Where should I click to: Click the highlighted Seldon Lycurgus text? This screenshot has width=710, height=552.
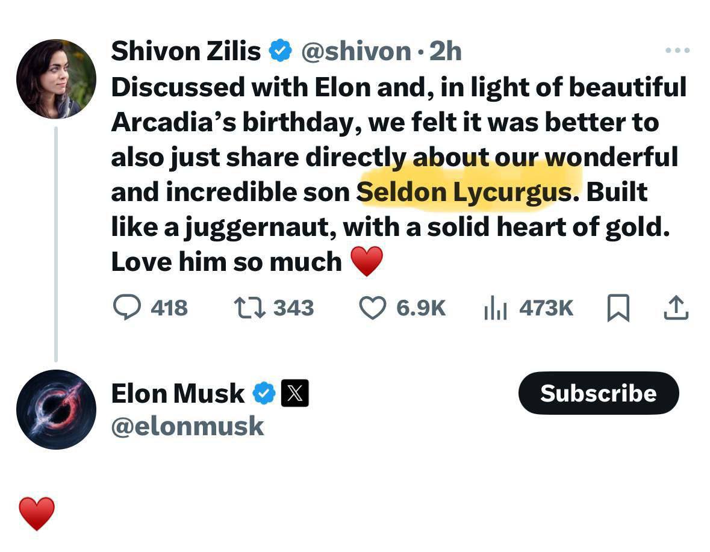tap(464, 192)
